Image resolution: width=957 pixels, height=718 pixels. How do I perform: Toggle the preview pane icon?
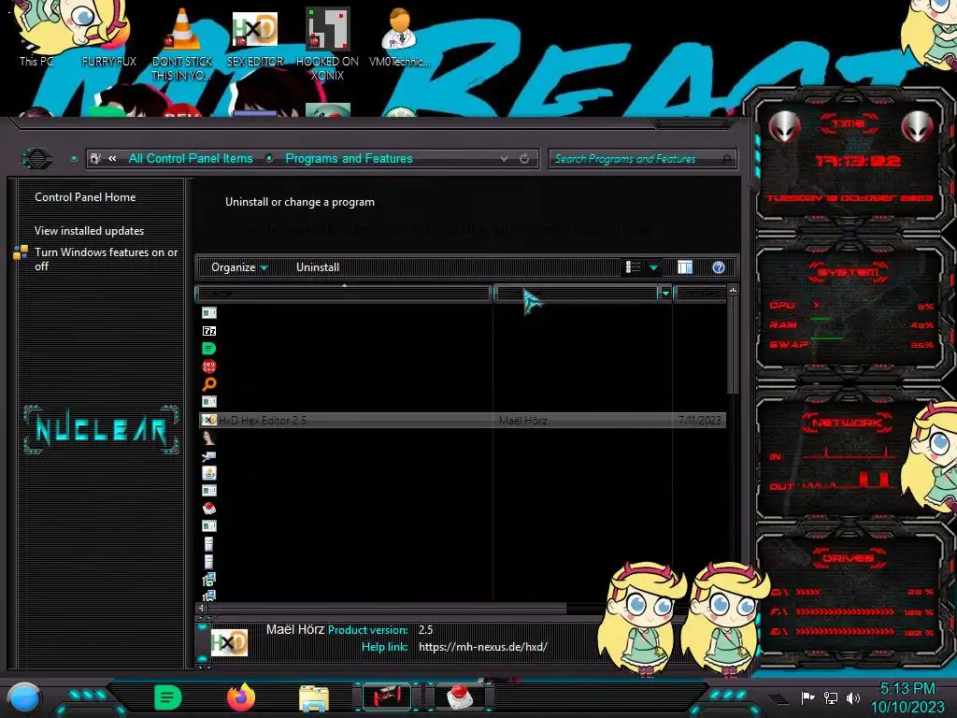point(685,267)
